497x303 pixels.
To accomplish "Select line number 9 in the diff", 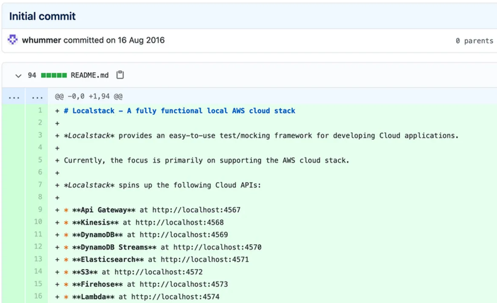I will coord(40,210).
